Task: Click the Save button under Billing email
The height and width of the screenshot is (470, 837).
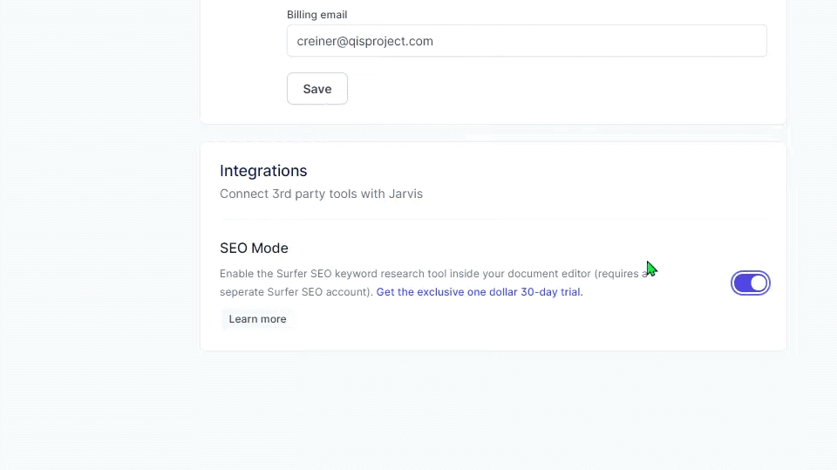Action: (x=317, y=89)
